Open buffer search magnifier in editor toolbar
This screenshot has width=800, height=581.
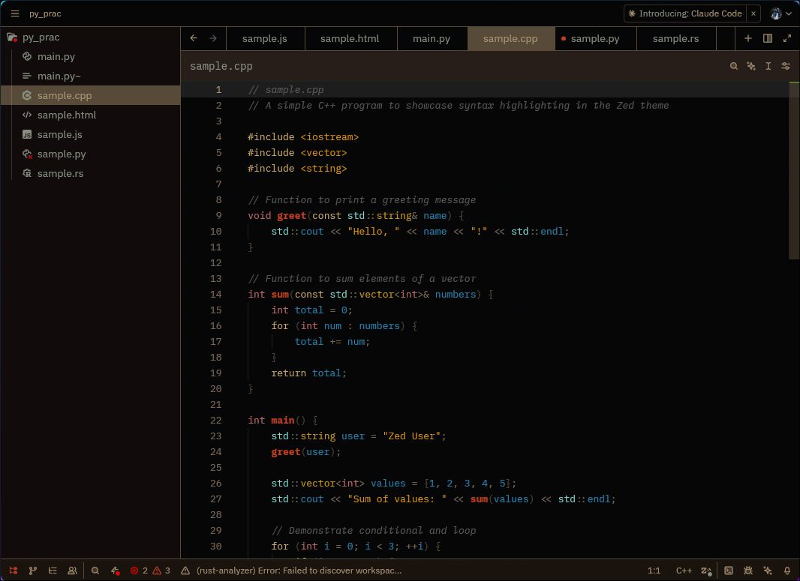pyautogui.click(x=734, y=66)
